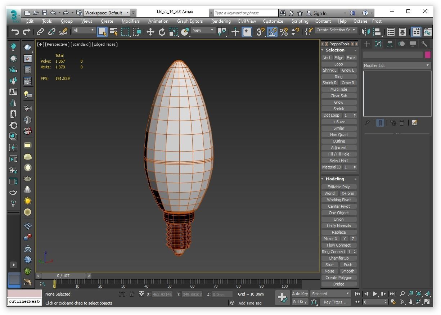
Task: Open the All selection filter dropdown
Action: 84,30
